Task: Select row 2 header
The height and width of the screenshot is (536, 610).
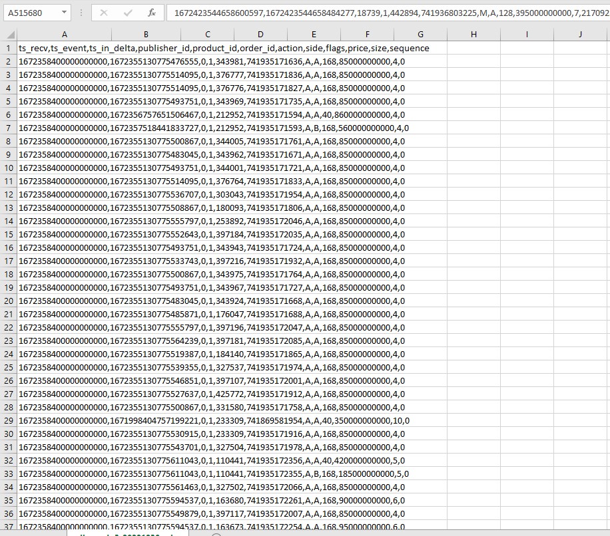Action: [x=8, y=61]
